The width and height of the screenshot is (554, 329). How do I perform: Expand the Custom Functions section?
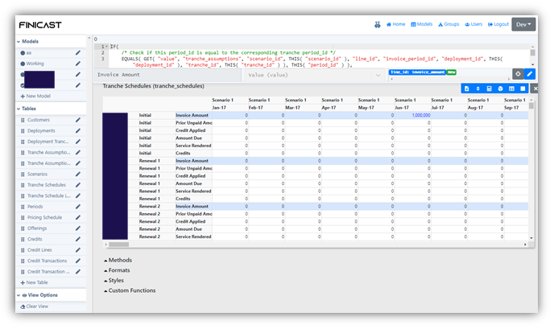pos(130,290)
